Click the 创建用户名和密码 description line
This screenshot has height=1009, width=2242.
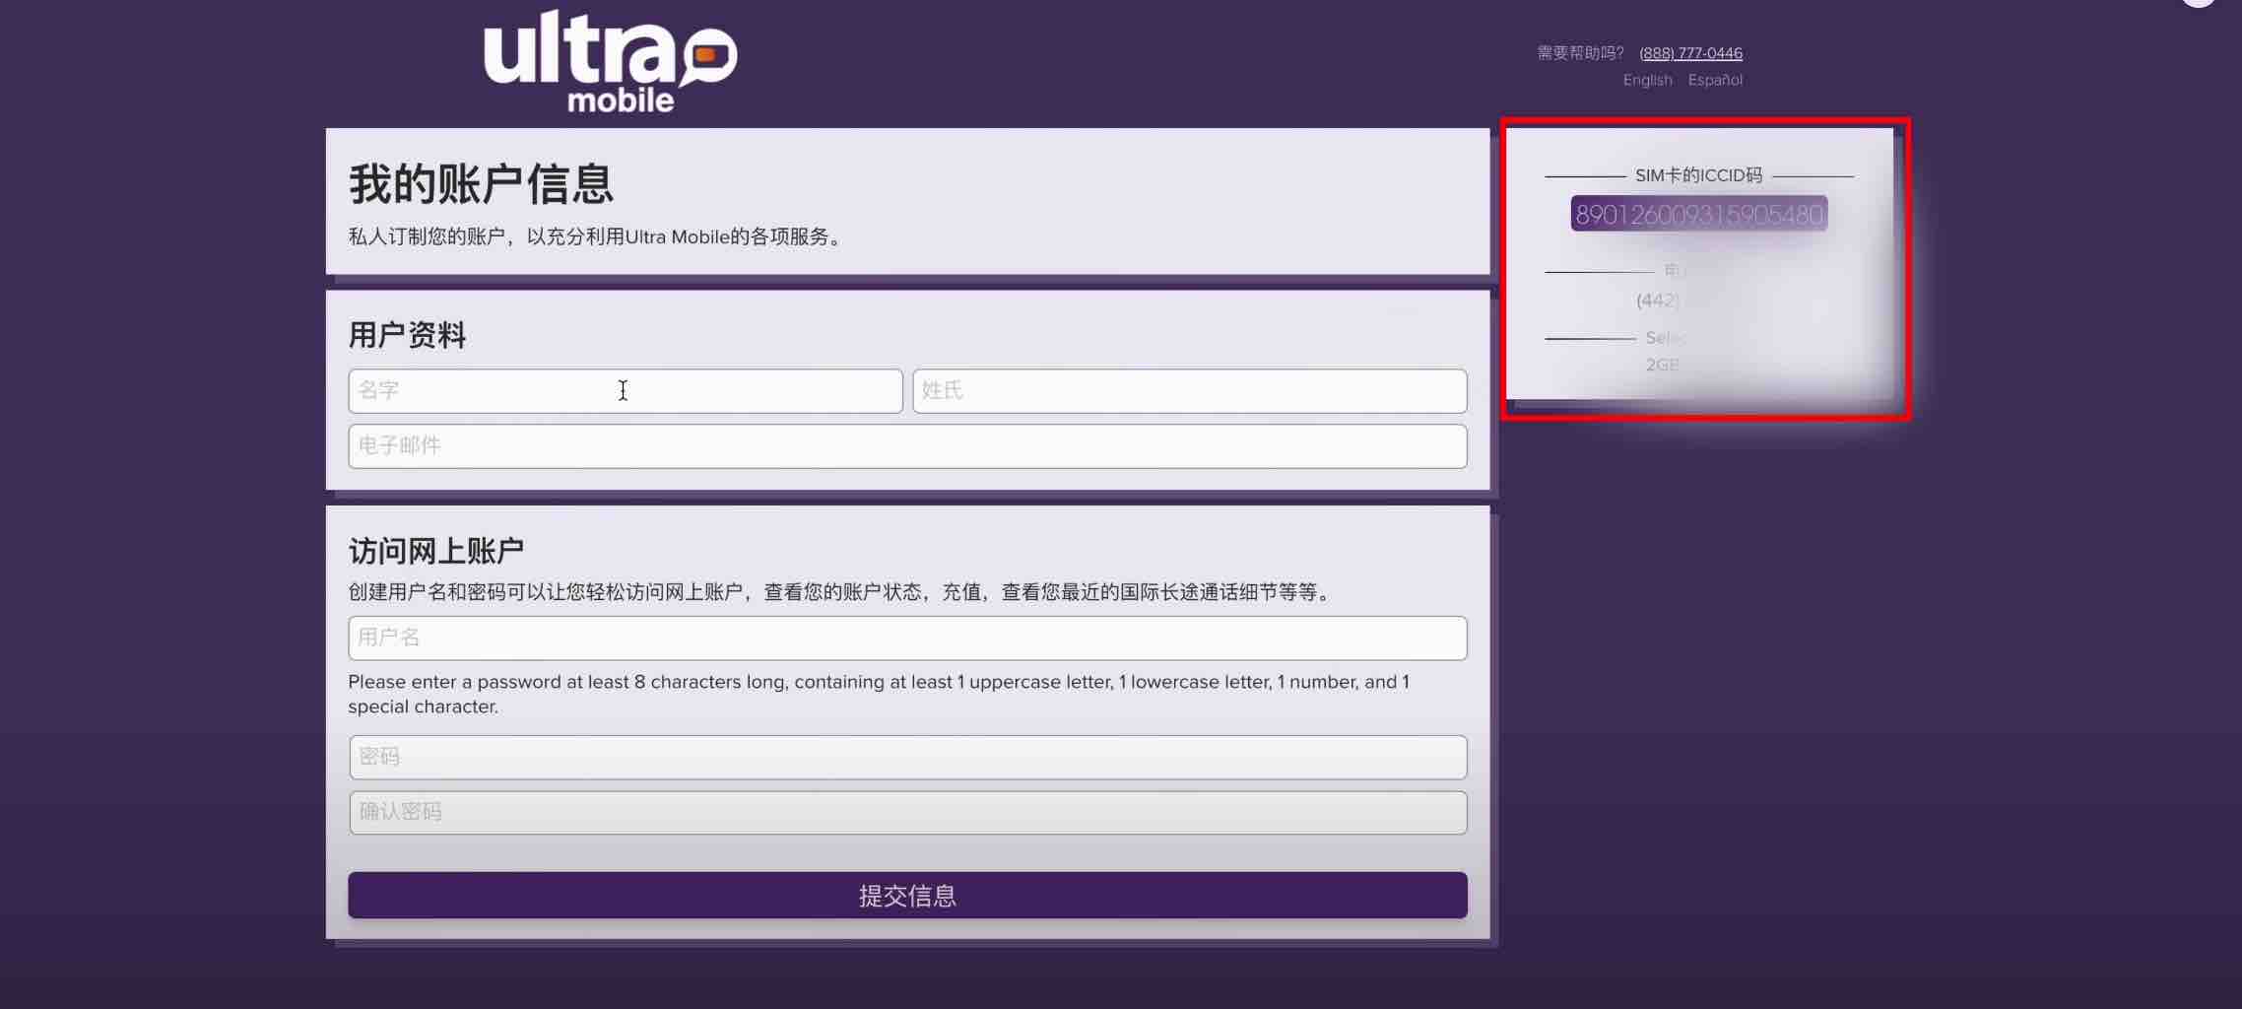pyautogui.click(x=840, y=592)
